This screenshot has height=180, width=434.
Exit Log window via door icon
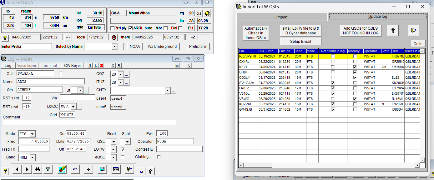[x=129, y=169]
